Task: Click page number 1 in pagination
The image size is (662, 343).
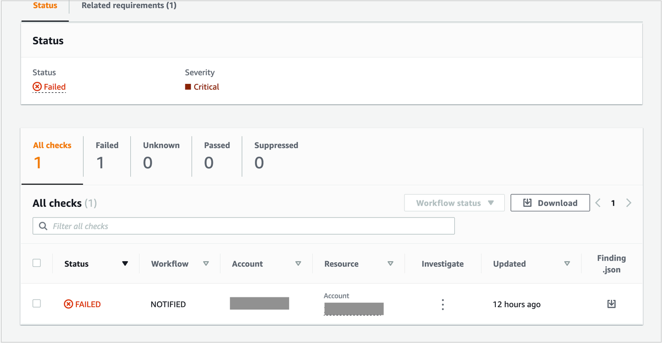Action: click(x=613, y=203)
